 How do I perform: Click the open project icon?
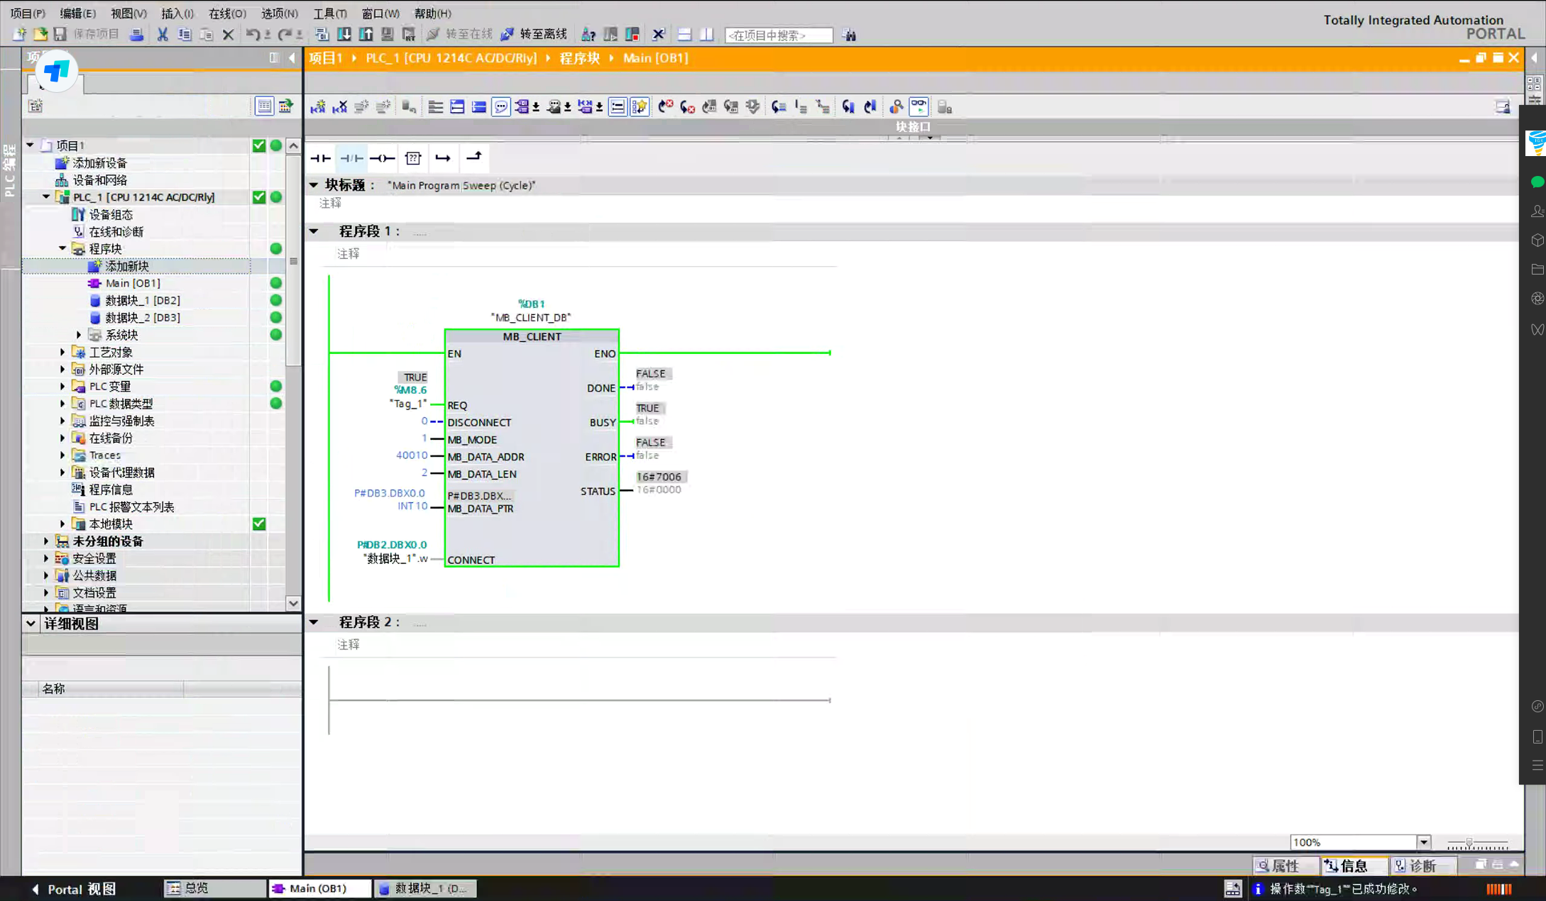click(40, 34)
